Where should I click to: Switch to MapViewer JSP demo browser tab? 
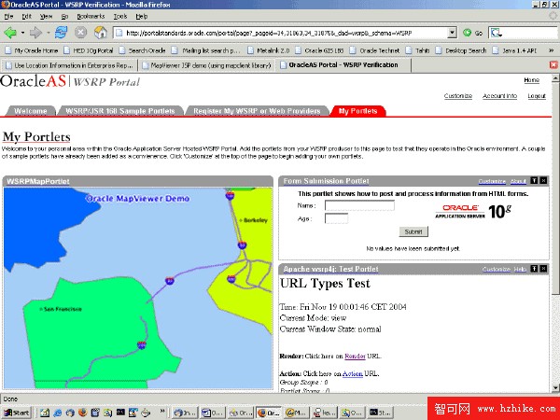tap(206, 65)
